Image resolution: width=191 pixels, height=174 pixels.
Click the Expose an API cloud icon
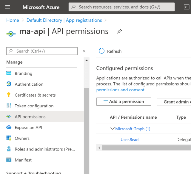pos(9,128)
